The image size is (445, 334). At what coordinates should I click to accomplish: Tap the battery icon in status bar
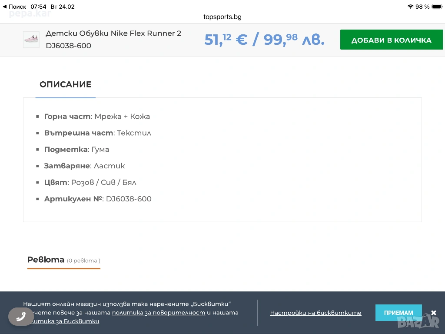tap(436, 7)
